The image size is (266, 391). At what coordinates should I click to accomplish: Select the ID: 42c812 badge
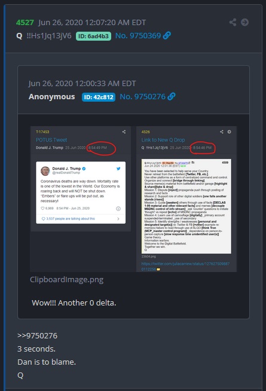tap(99, 97)
